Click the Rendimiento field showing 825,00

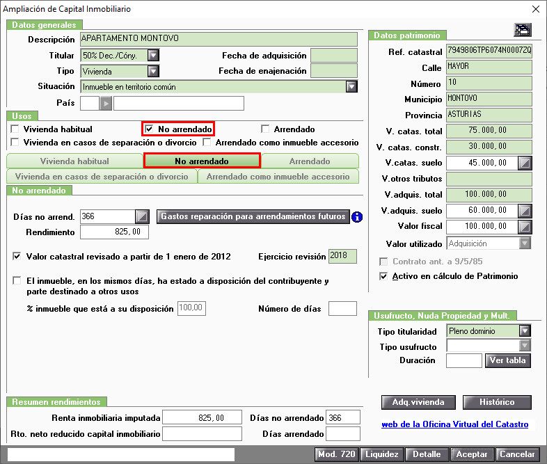[x=114, y=232]
